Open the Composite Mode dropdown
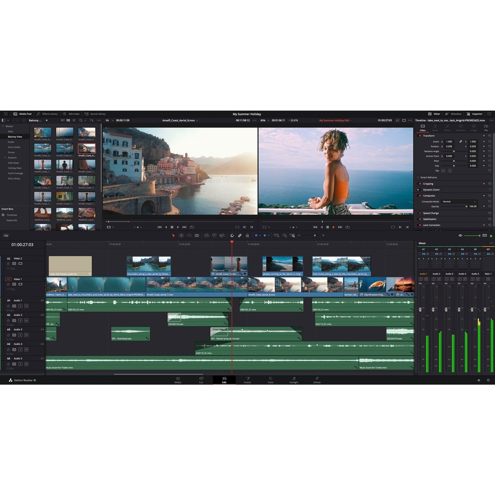 point(459,201)
